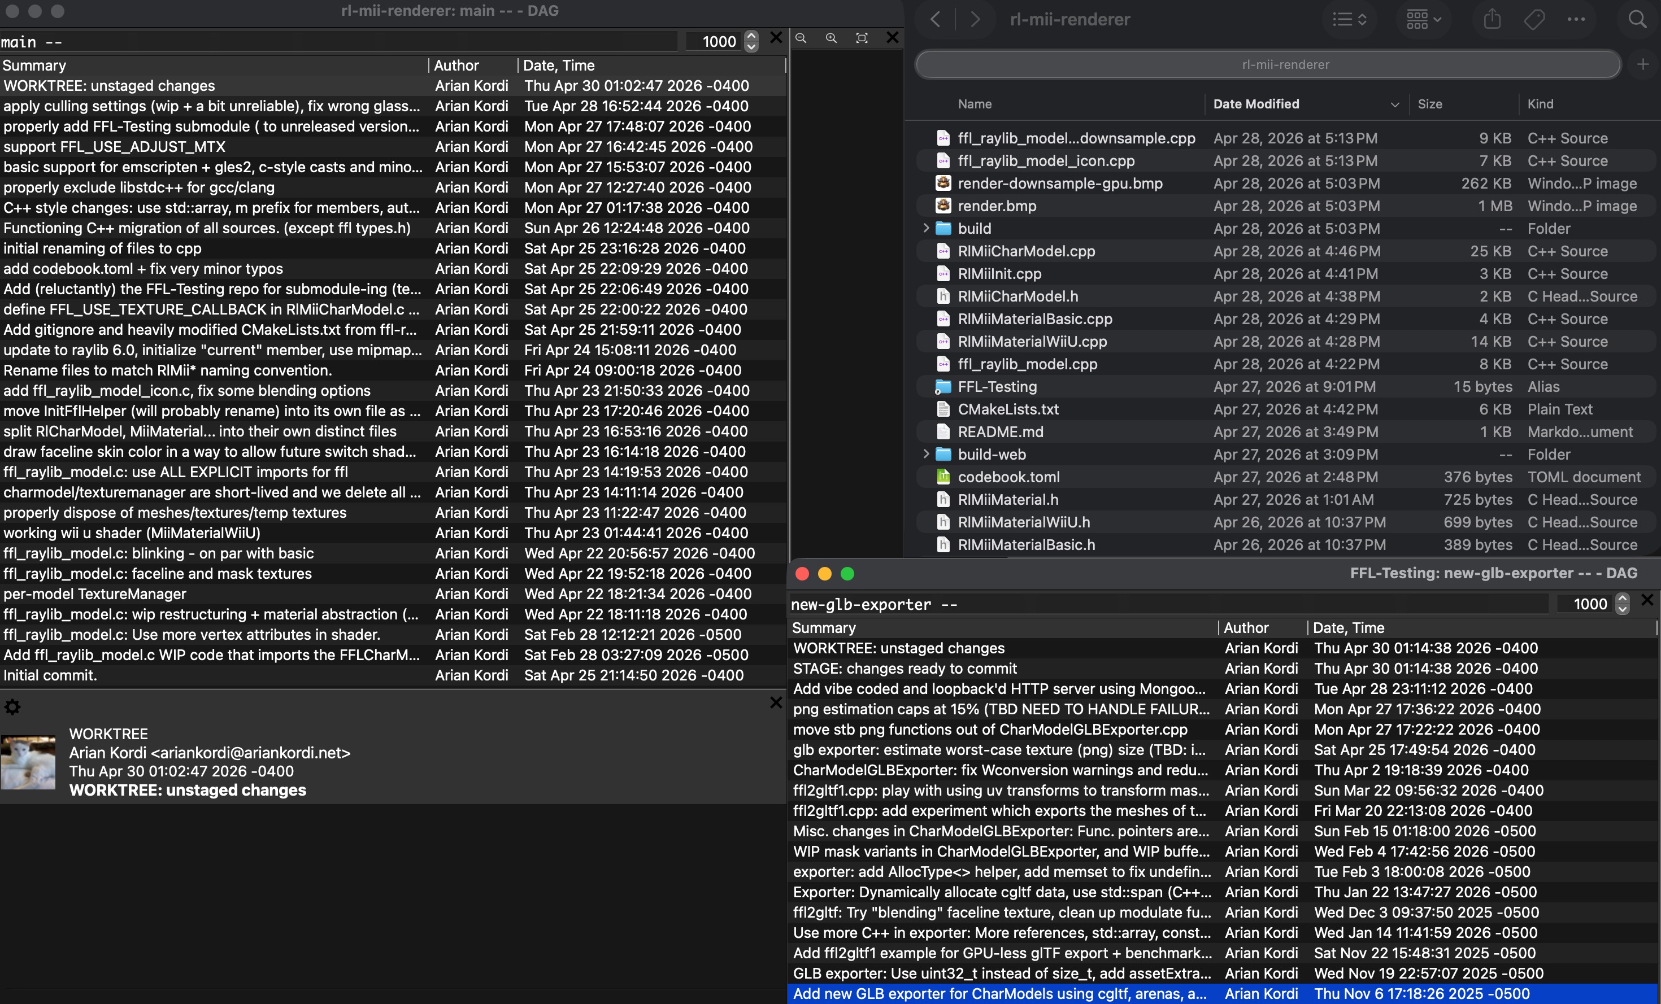Click the zoom in magnifier in DAG panel
Viewport: 1661px width, 1004px height.
tap(831, 38)
